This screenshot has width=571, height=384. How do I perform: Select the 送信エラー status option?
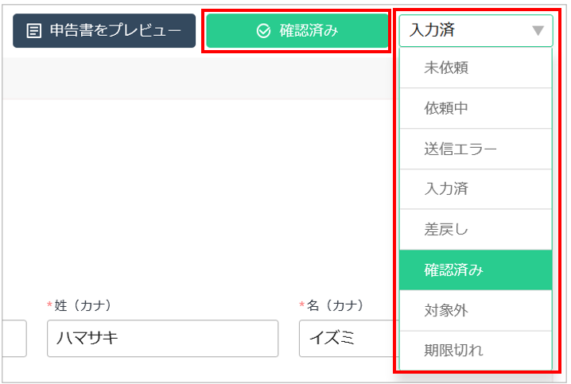pyautogui.click(x=476, y=149)
